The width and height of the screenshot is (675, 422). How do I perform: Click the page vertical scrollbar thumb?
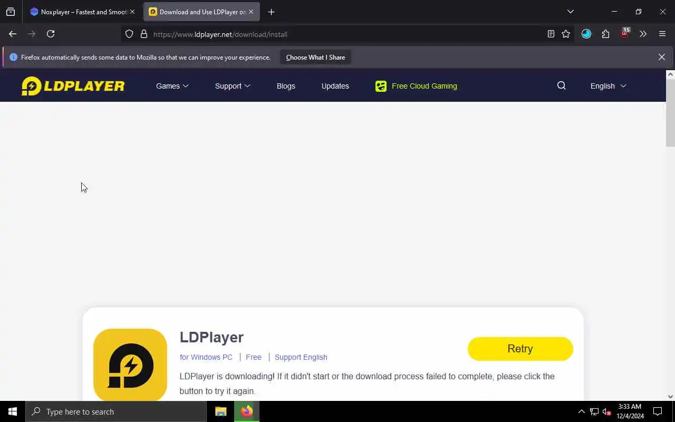tap(670, 113)
